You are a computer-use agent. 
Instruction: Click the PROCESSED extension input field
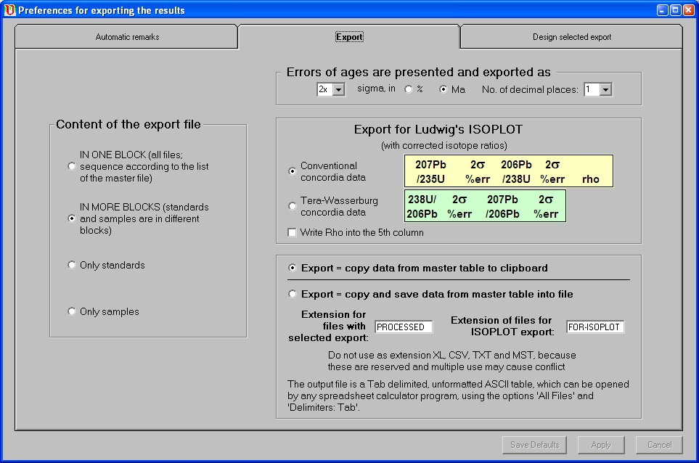pyautogui.click(x=404, y=327)
